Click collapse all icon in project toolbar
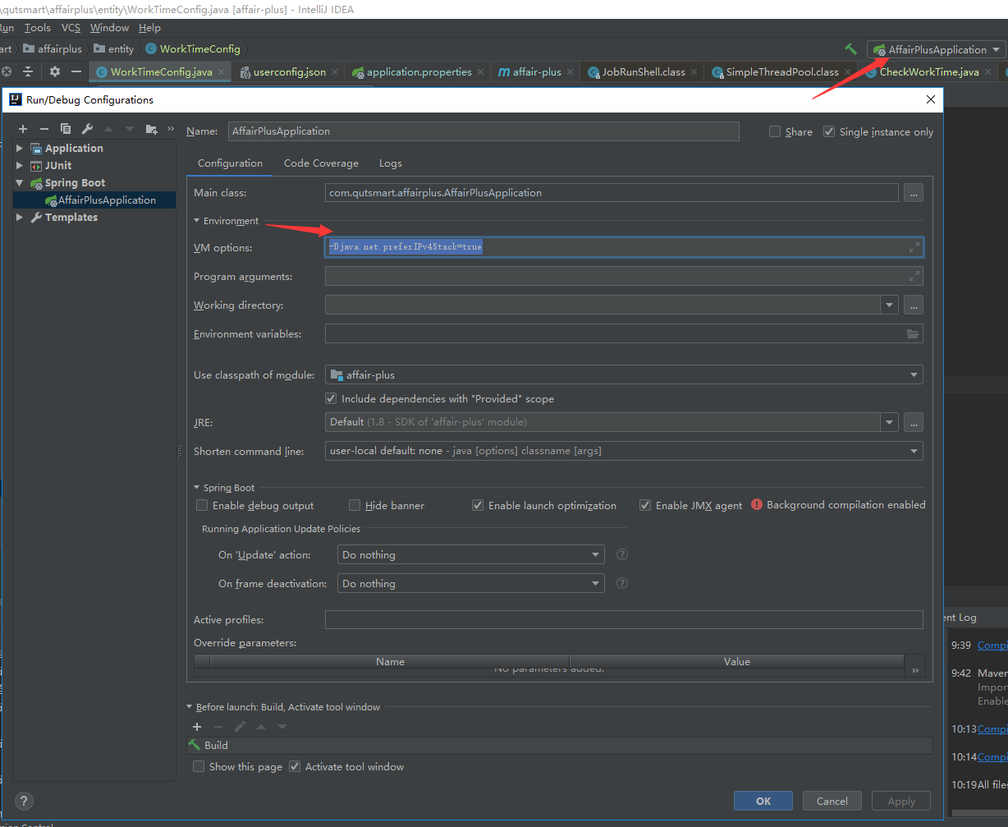This screenshot has width=1008, height=827. click(28, 71)
